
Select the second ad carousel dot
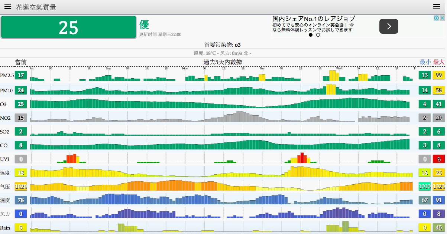(318, 35)
